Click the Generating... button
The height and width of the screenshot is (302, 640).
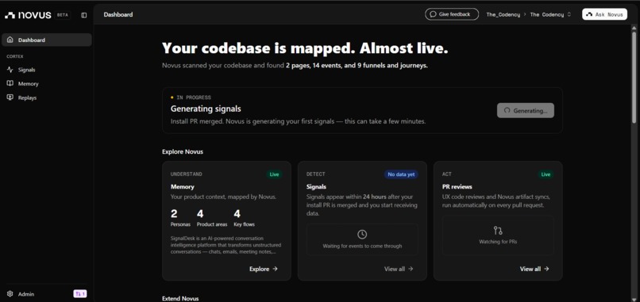(526, 110)
